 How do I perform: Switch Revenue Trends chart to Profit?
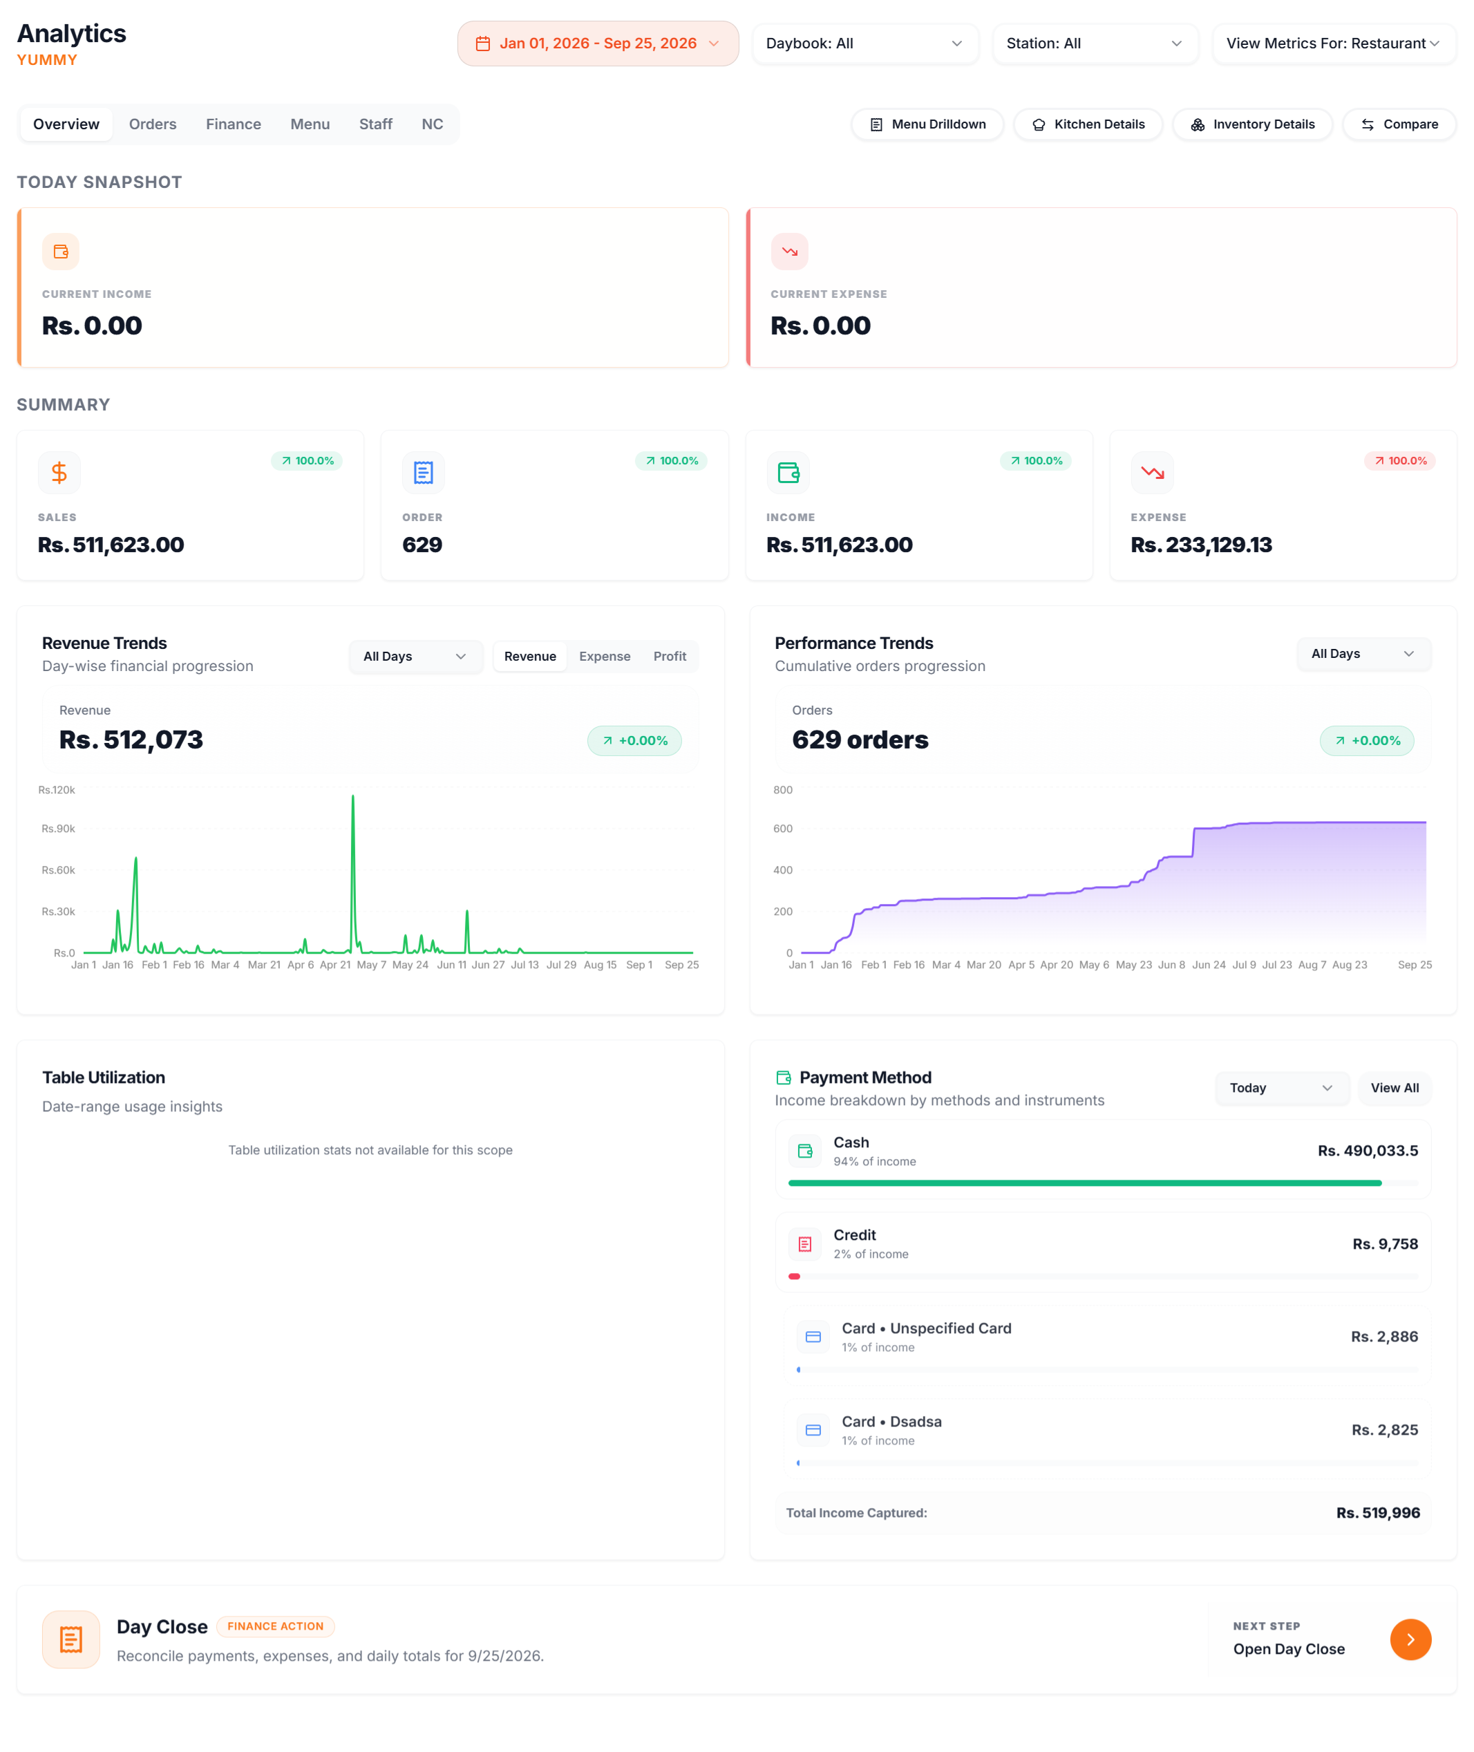click(x=670, y=657)
